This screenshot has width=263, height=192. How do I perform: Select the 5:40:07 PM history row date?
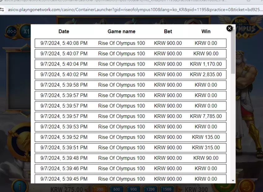pyautogui.click(x=64, y=53)
